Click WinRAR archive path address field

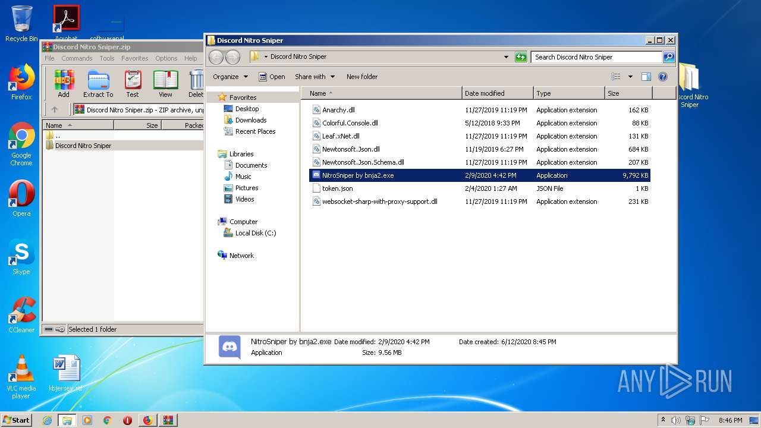(138, 109)
